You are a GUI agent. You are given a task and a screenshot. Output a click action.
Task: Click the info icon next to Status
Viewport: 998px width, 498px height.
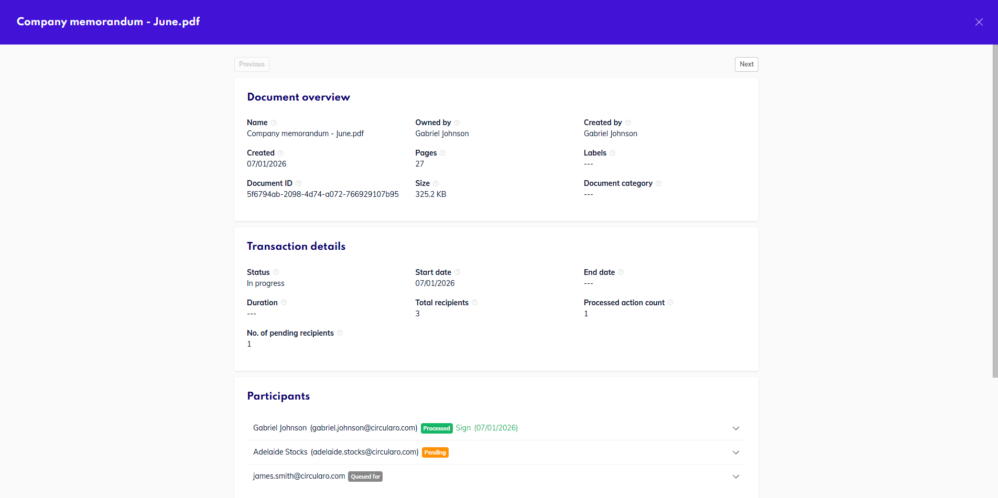pyautogui.click(x=276, y=272)
